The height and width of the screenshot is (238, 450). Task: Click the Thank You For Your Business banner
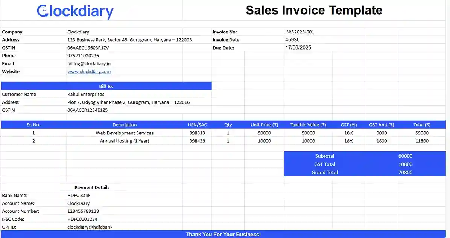click(x=223, y=234)
